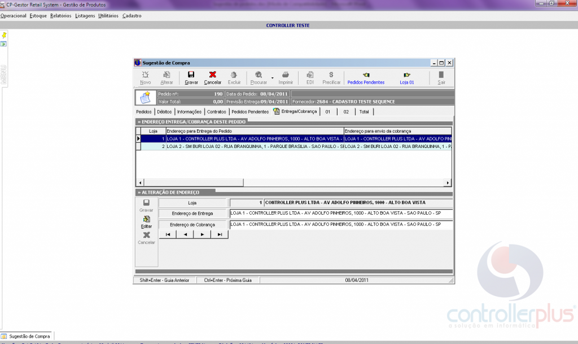Switch to the Informações tab

pos(189,112)
